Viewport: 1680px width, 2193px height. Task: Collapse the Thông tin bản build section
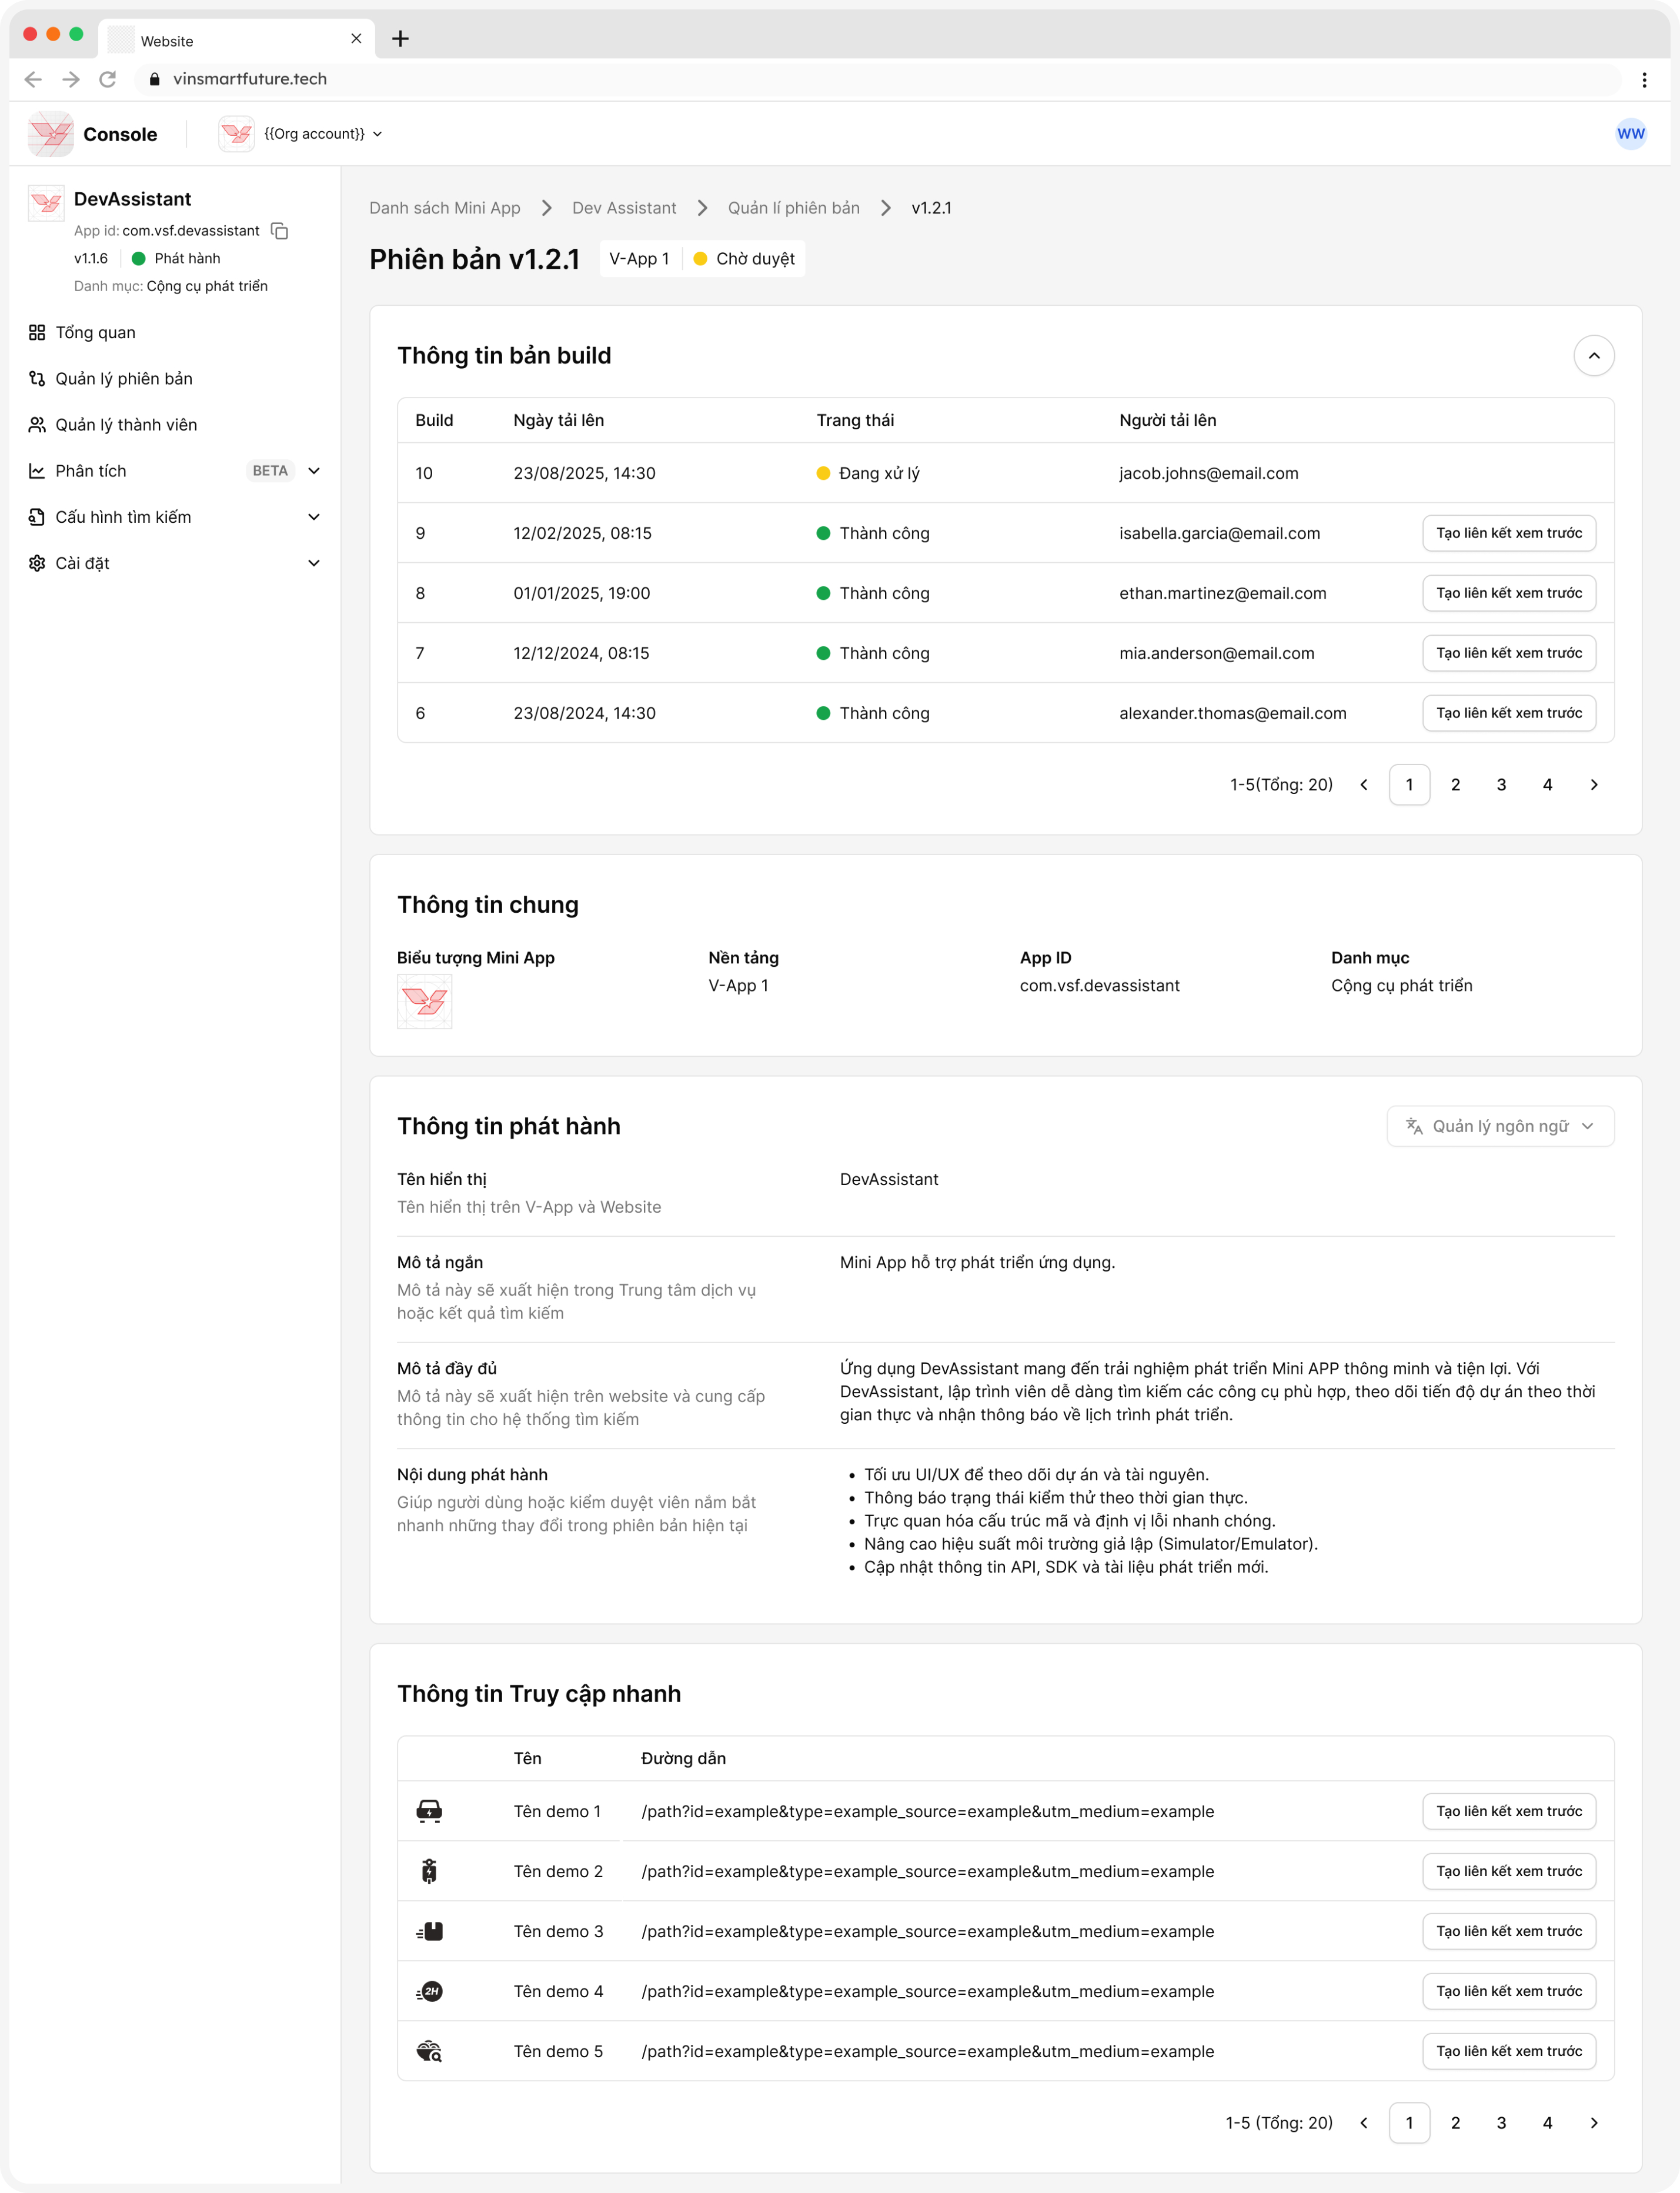click(1594, 356)
